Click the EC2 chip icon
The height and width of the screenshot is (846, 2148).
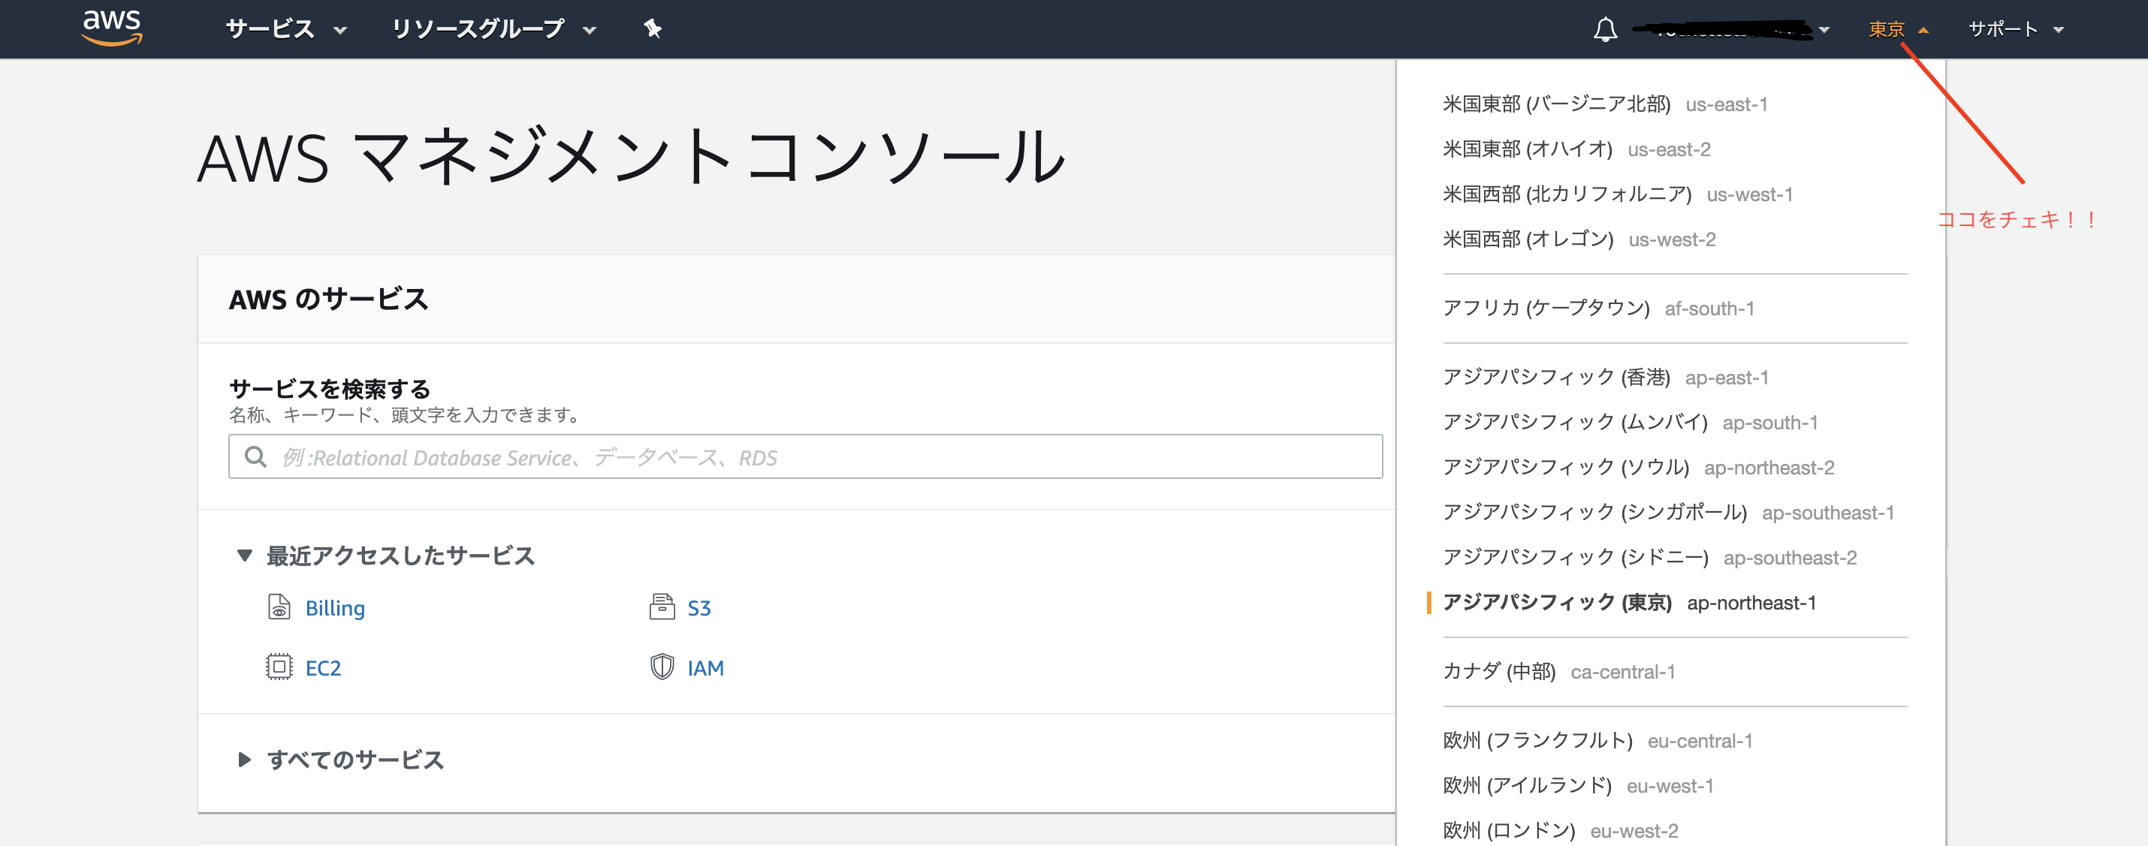click(279, 667)
